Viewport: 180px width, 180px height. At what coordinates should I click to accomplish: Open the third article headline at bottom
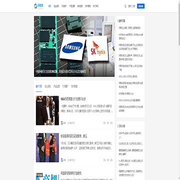coord(71,173)
